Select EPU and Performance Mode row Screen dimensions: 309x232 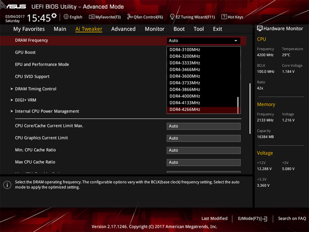pyautogui.click(x=42, y=64)
